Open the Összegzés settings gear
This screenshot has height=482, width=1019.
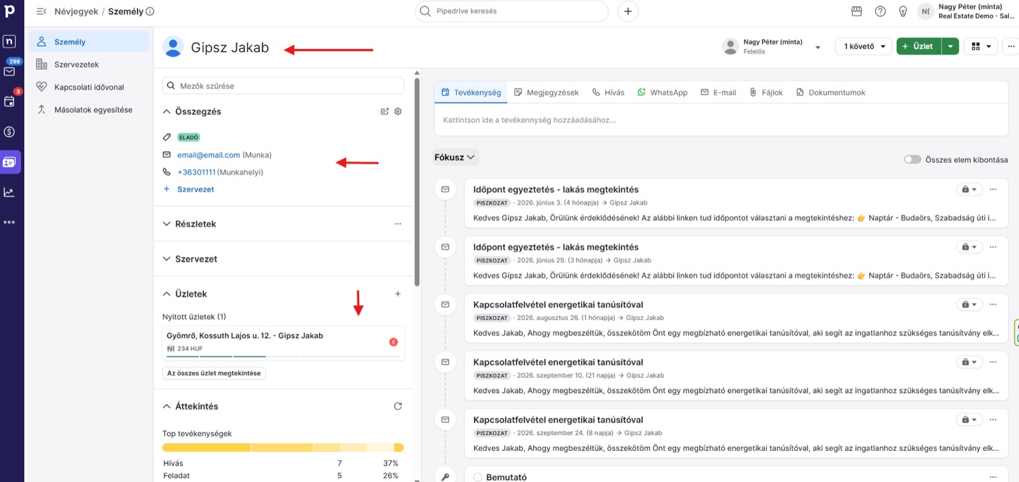[x=398, y=111]
